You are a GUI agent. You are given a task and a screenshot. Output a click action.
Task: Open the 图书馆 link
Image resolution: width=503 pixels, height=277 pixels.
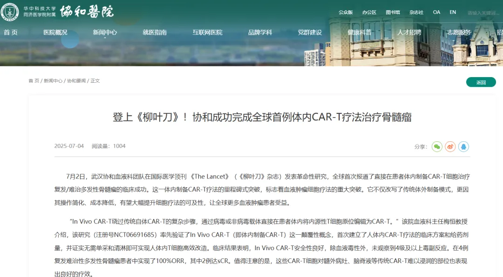pos(393,12)
